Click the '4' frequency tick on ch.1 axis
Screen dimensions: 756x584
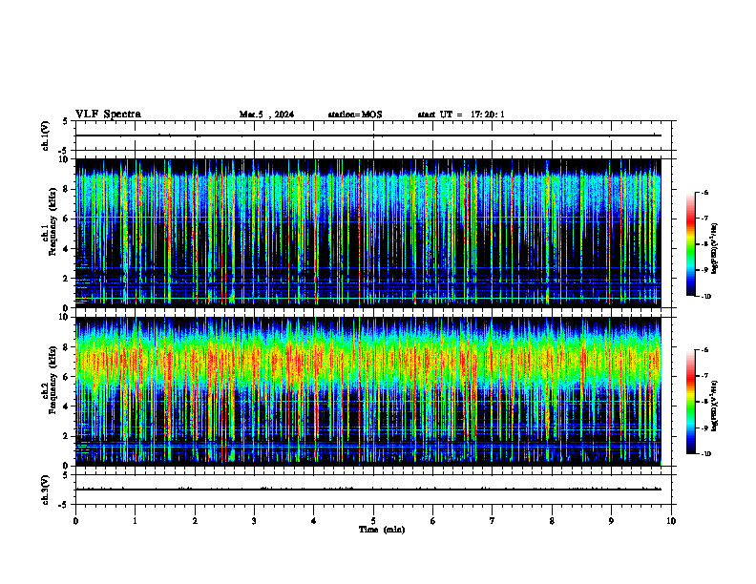pyautogui.click(x=66, y=249)
